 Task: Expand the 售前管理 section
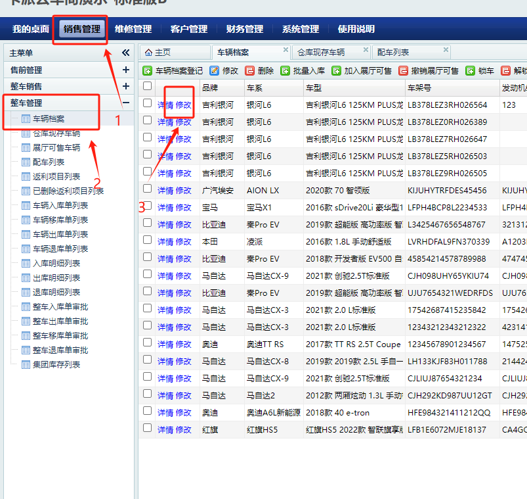point(125,70)
